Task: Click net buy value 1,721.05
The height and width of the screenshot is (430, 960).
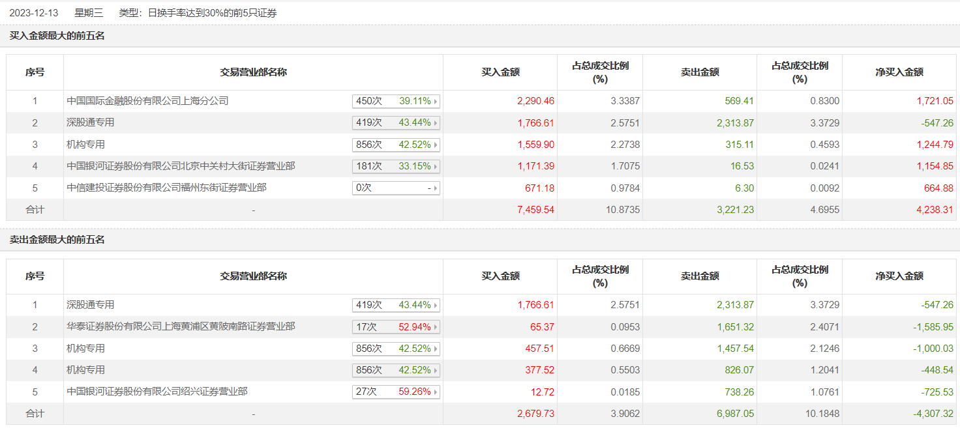Action: 934,101
